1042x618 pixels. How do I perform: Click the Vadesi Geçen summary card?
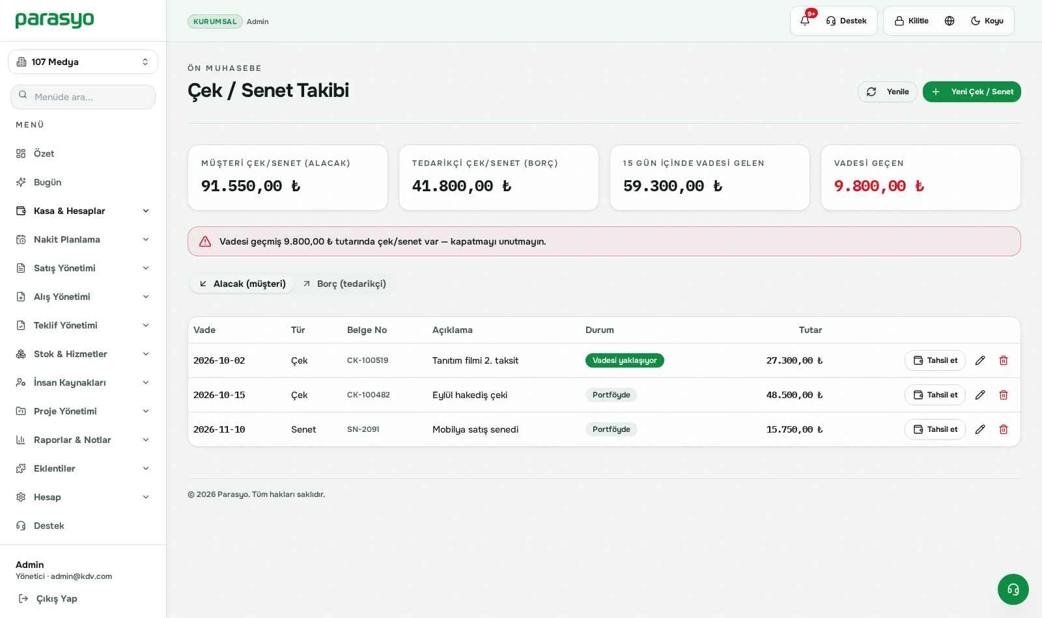pos(921,178)
